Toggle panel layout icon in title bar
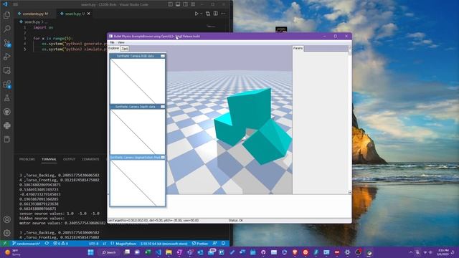 pos(178,4)
